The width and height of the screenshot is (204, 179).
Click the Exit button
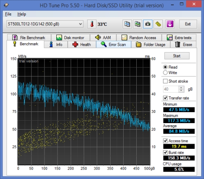tap(188, 24)
